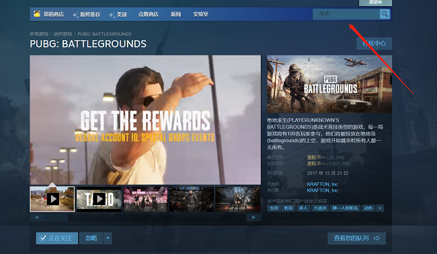Select the dark soldier screenshot thumbnail
This screenshot has width=437, height=254.
(x=192, y=199)
